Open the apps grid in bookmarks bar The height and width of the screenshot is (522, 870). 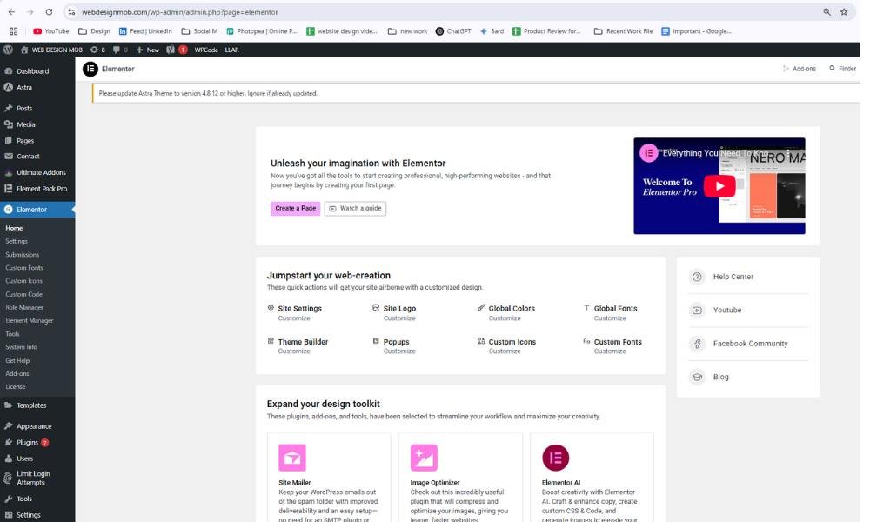pos(13,31)
